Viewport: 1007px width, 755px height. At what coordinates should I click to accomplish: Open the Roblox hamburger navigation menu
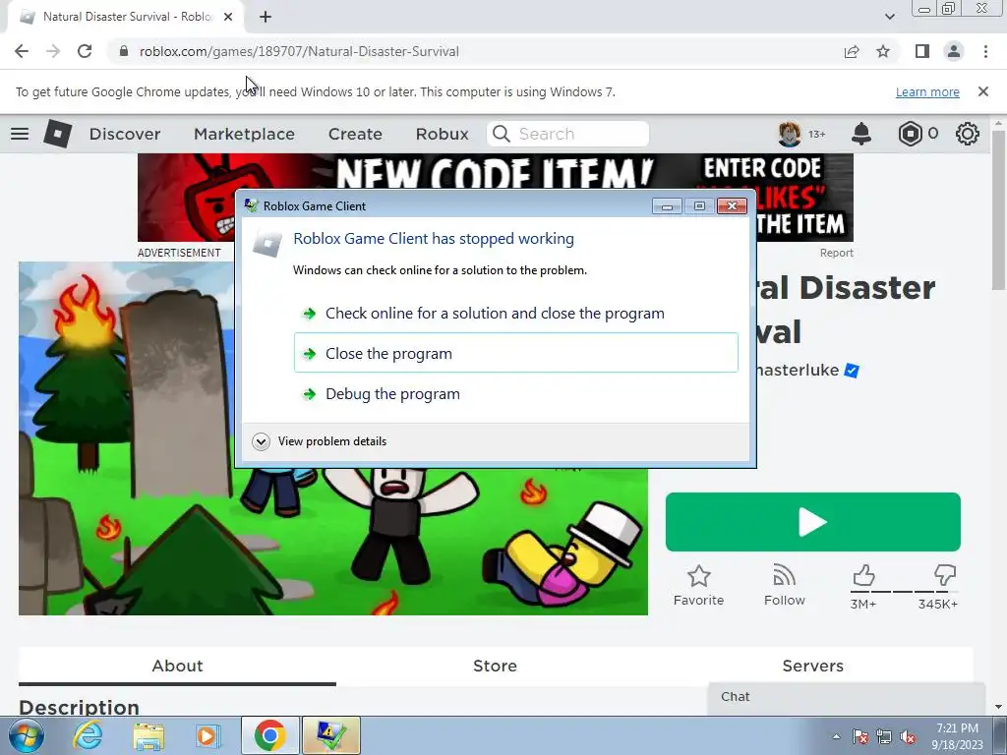tap(20, 134)
